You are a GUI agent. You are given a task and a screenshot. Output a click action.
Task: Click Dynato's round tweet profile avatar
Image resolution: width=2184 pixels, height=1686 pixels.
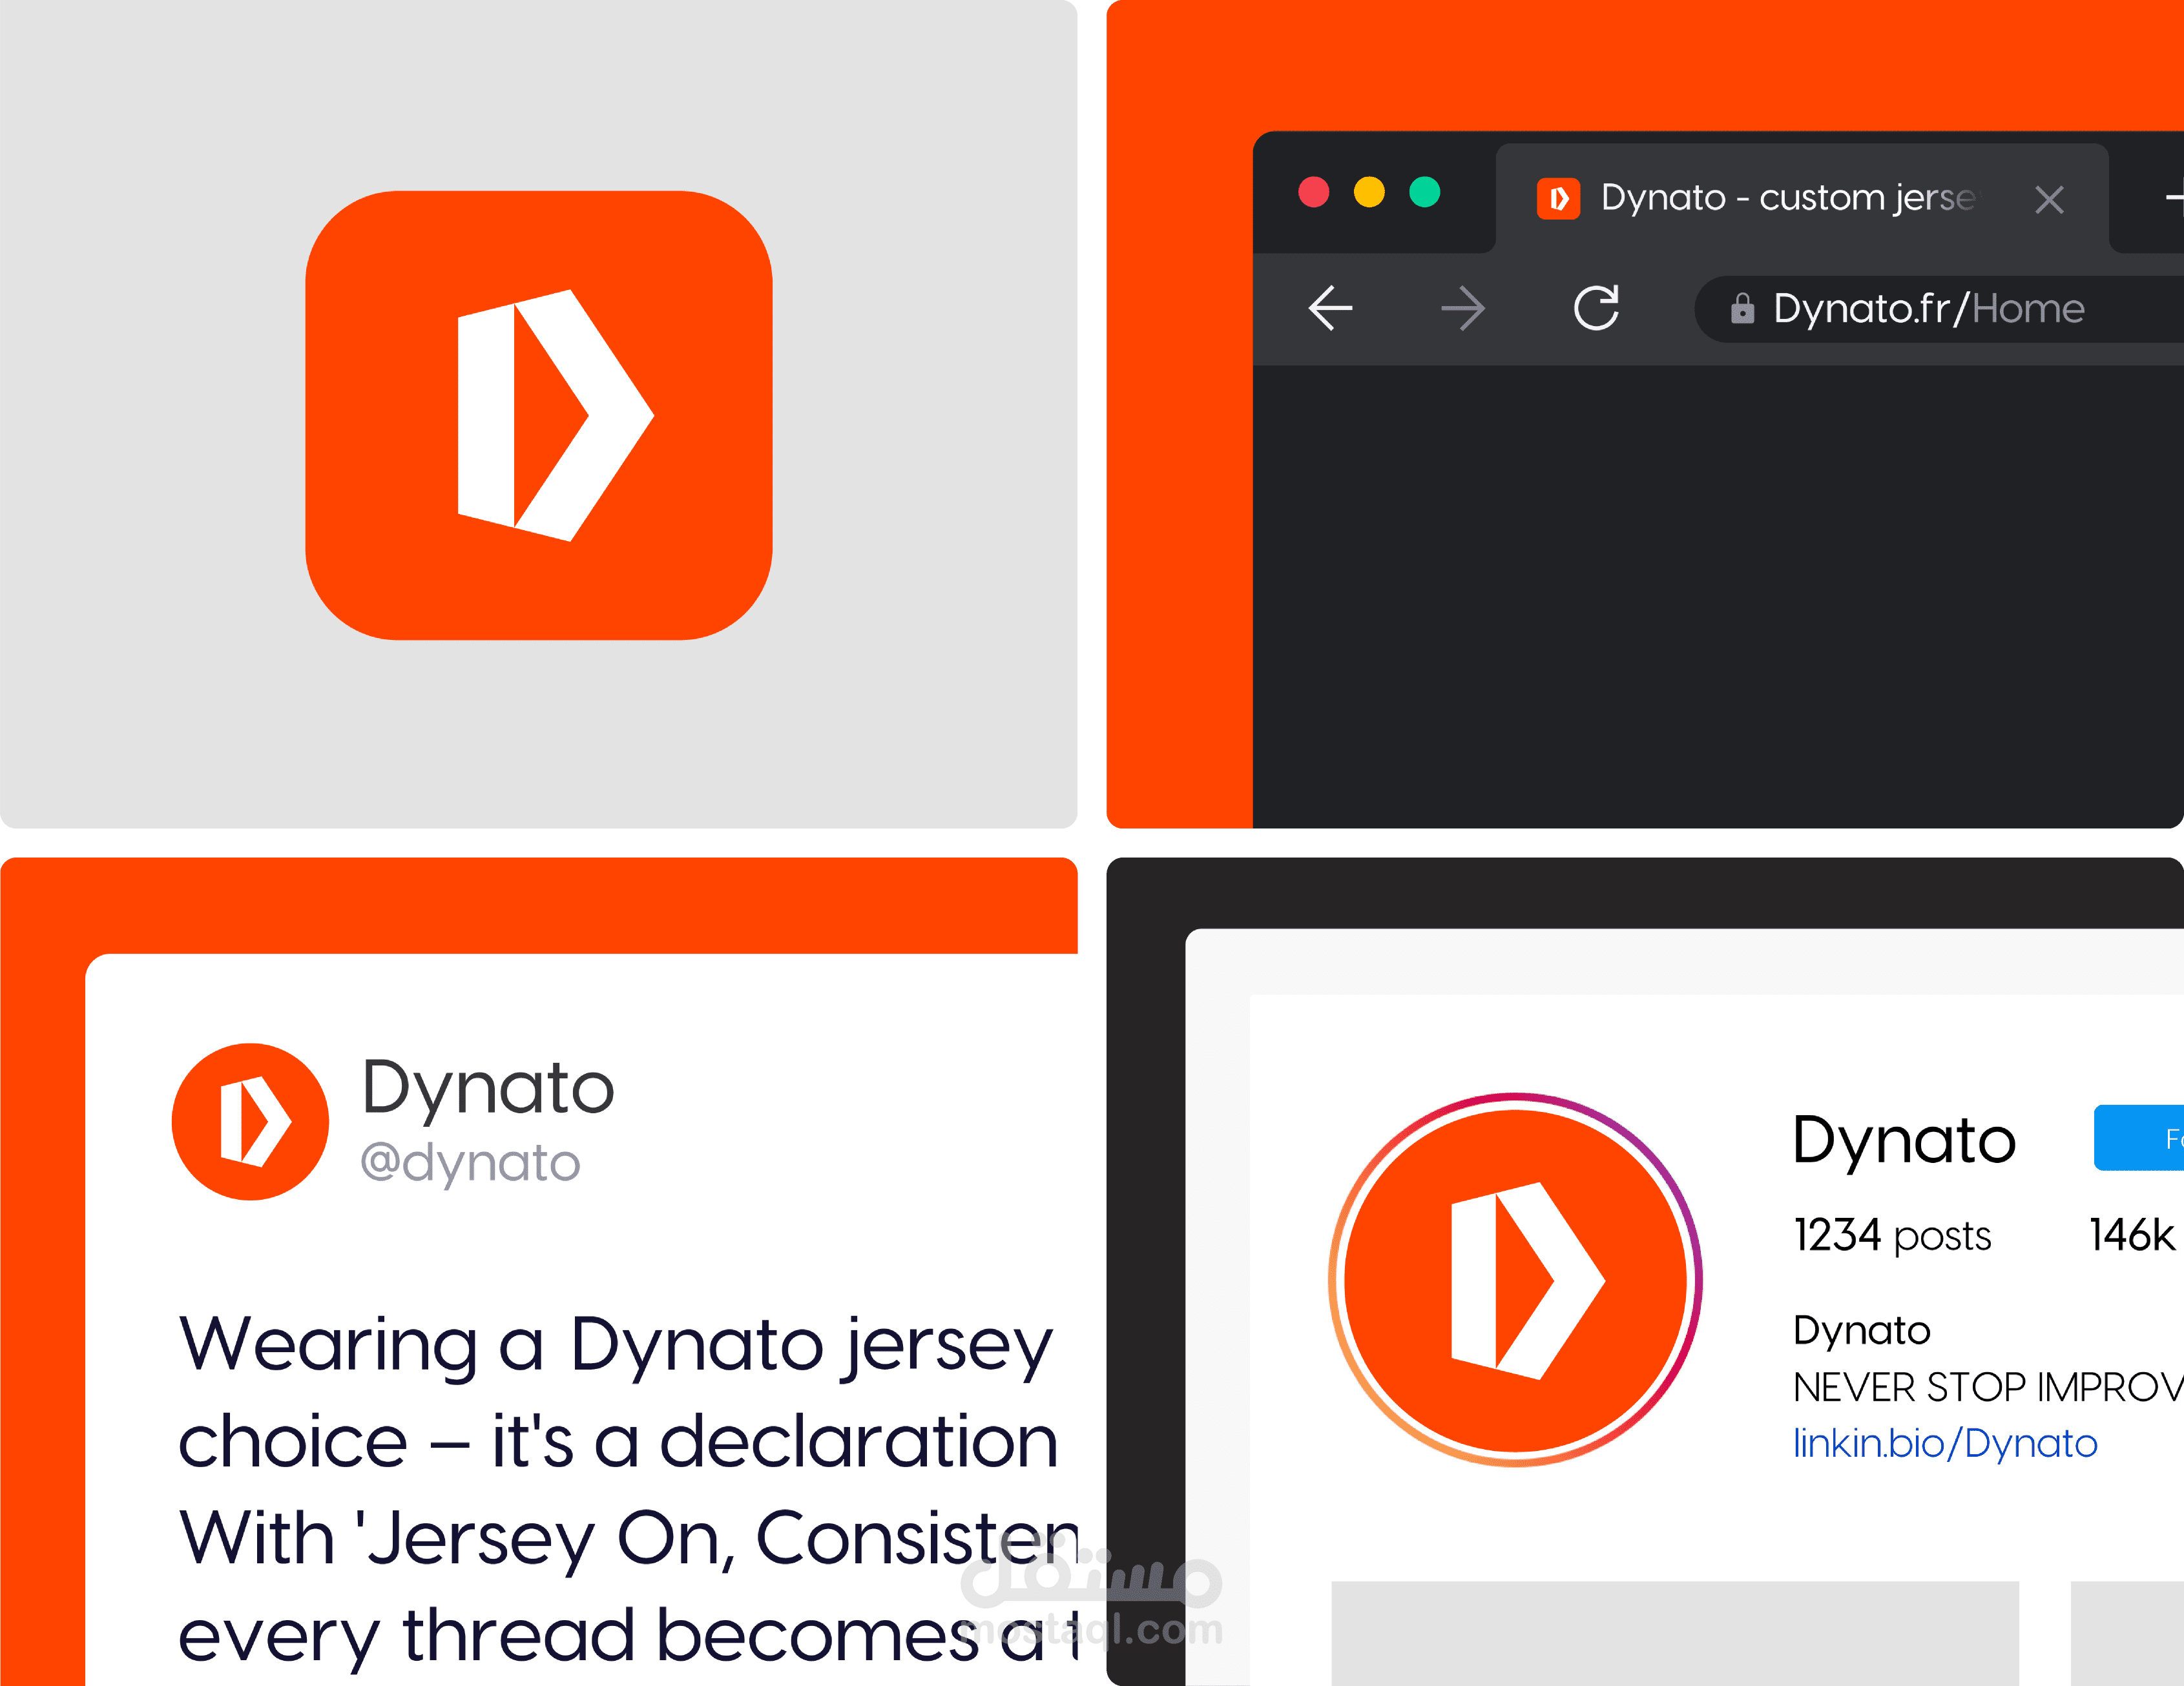pos(251,1122)
